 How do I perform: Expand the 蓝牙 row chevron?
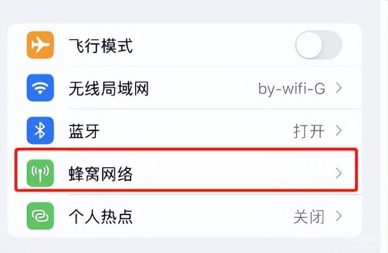tap(339, 131)
